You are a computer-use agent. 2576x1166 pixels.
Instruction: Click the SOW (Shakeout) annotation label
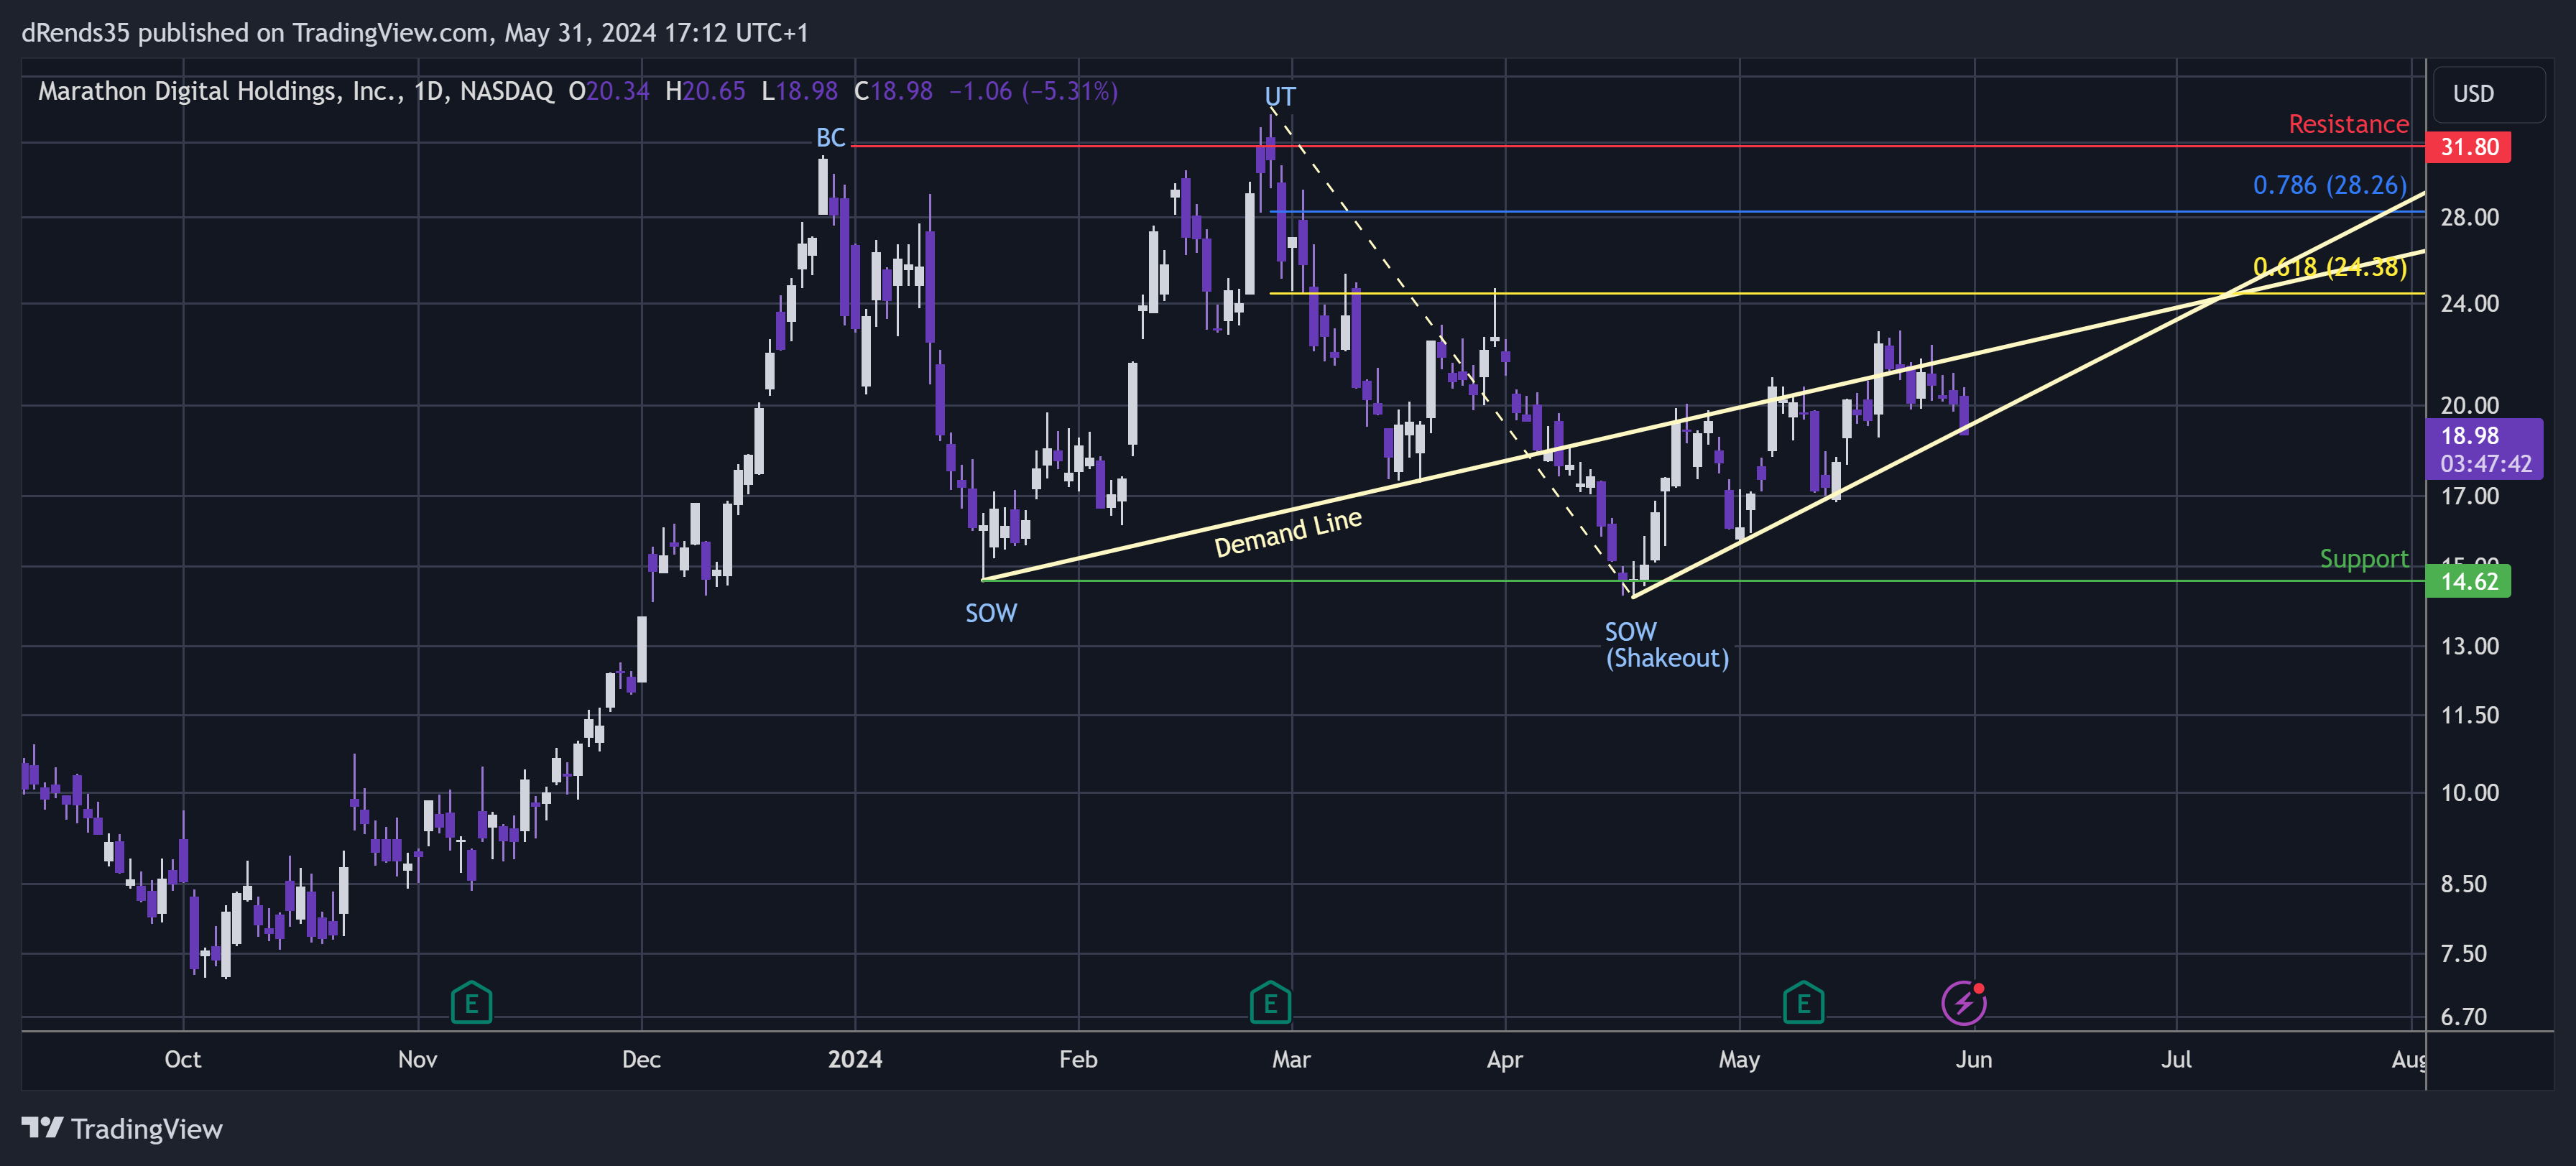pos(1666,645)
